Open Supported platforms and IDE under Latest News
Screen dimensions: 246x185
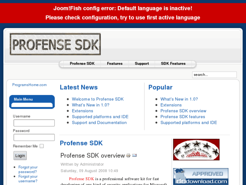click(x=100, y=117)
